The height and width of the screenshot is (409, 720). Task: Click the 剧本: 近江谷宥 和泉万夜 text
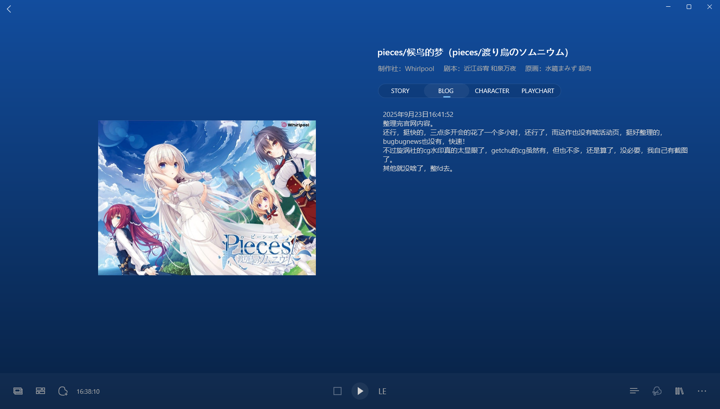[480, 69]
